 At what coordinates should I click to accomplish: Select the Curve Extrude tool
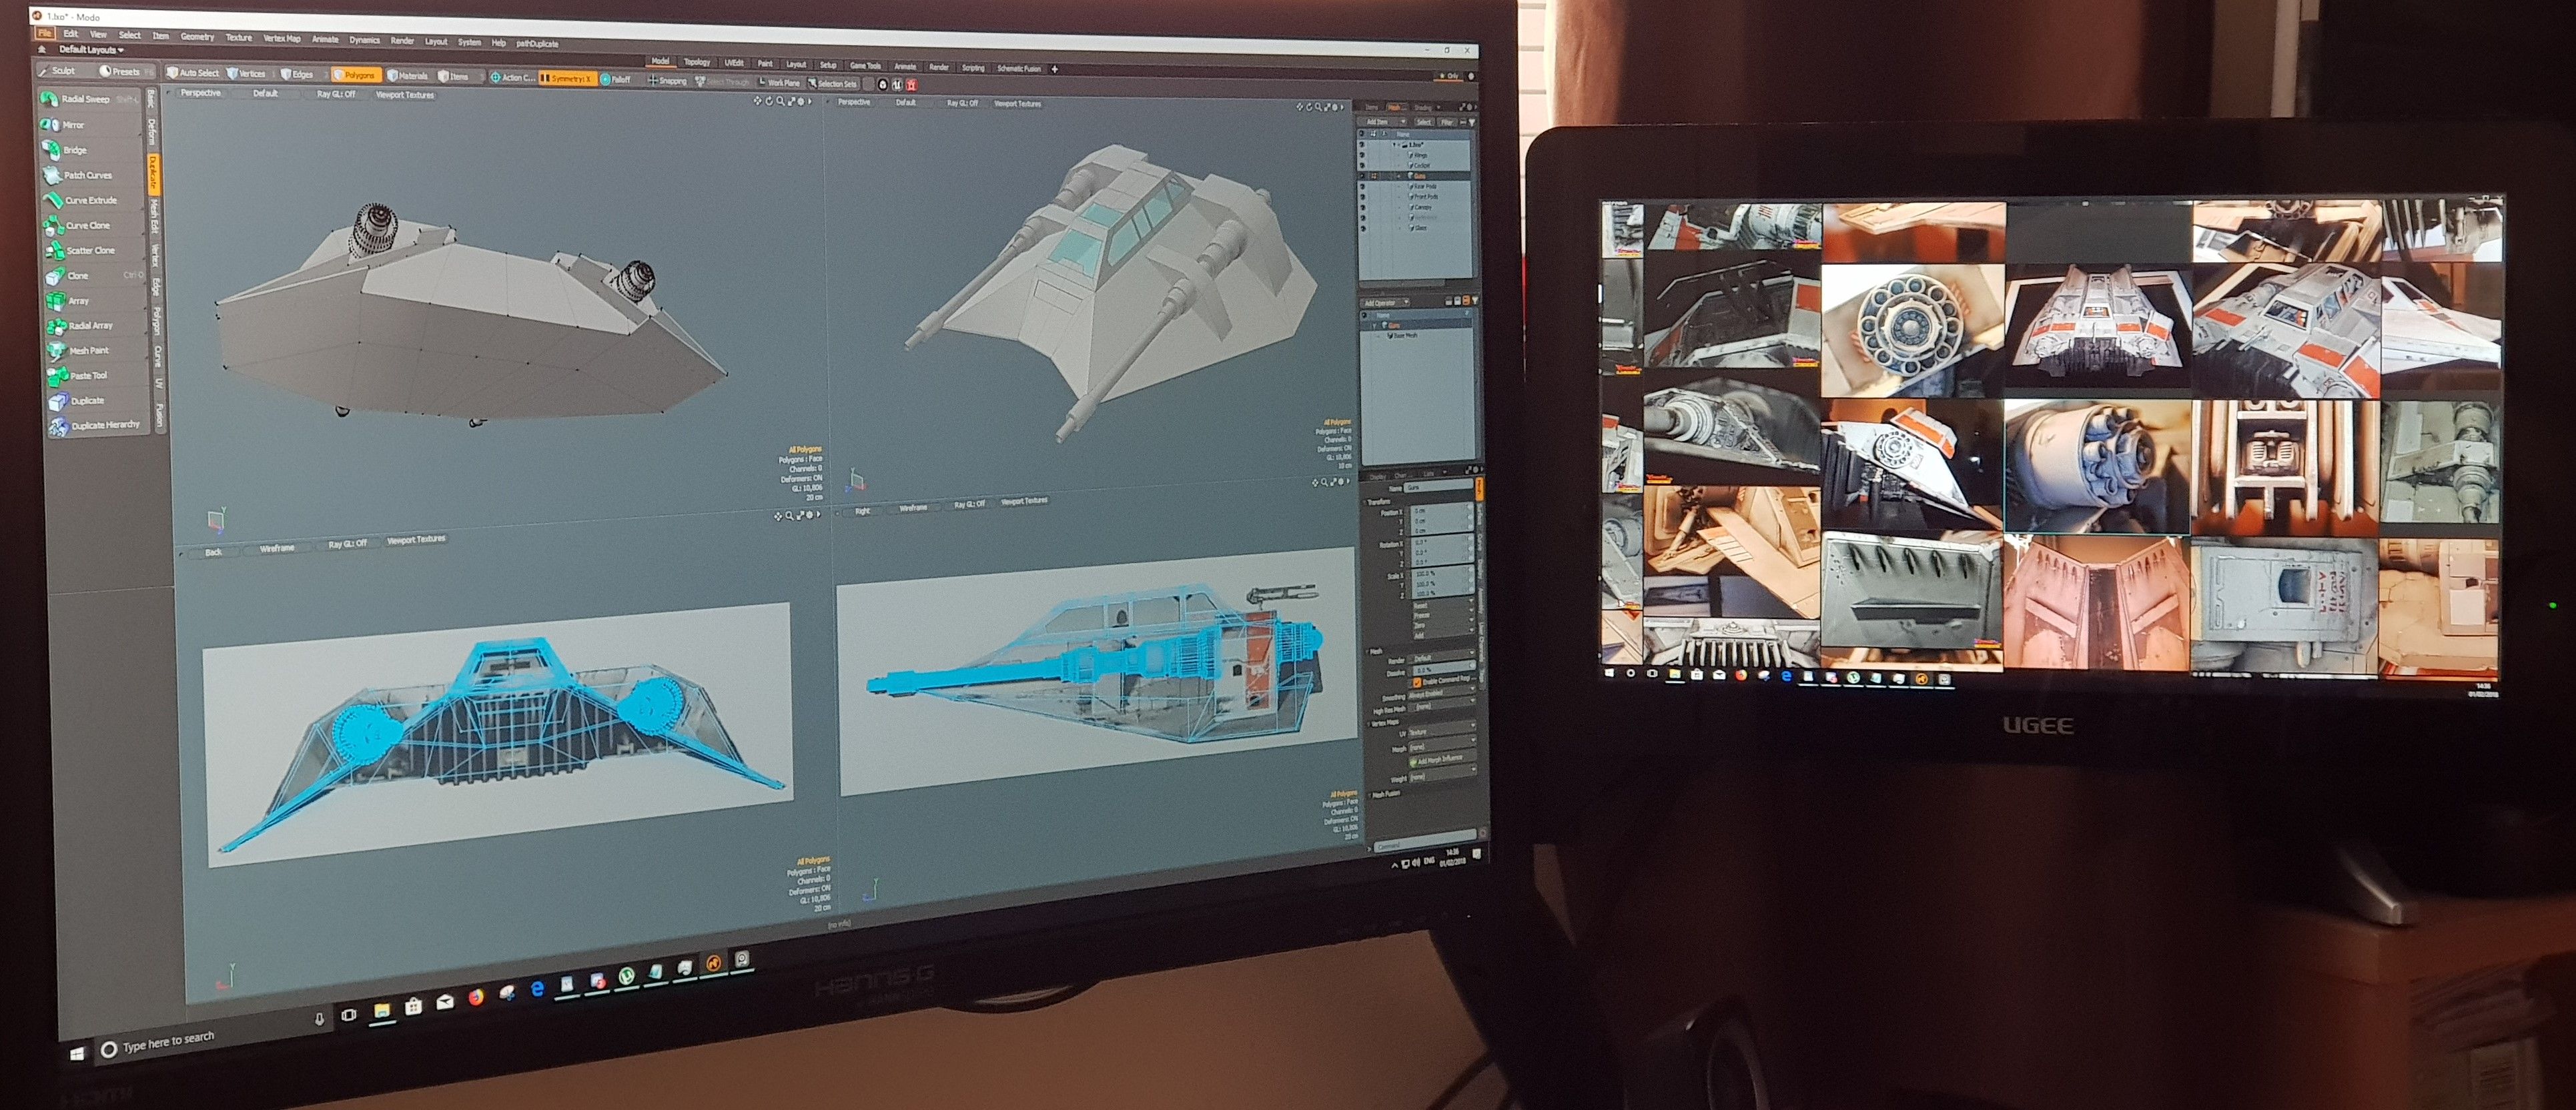tap(92, 200)
